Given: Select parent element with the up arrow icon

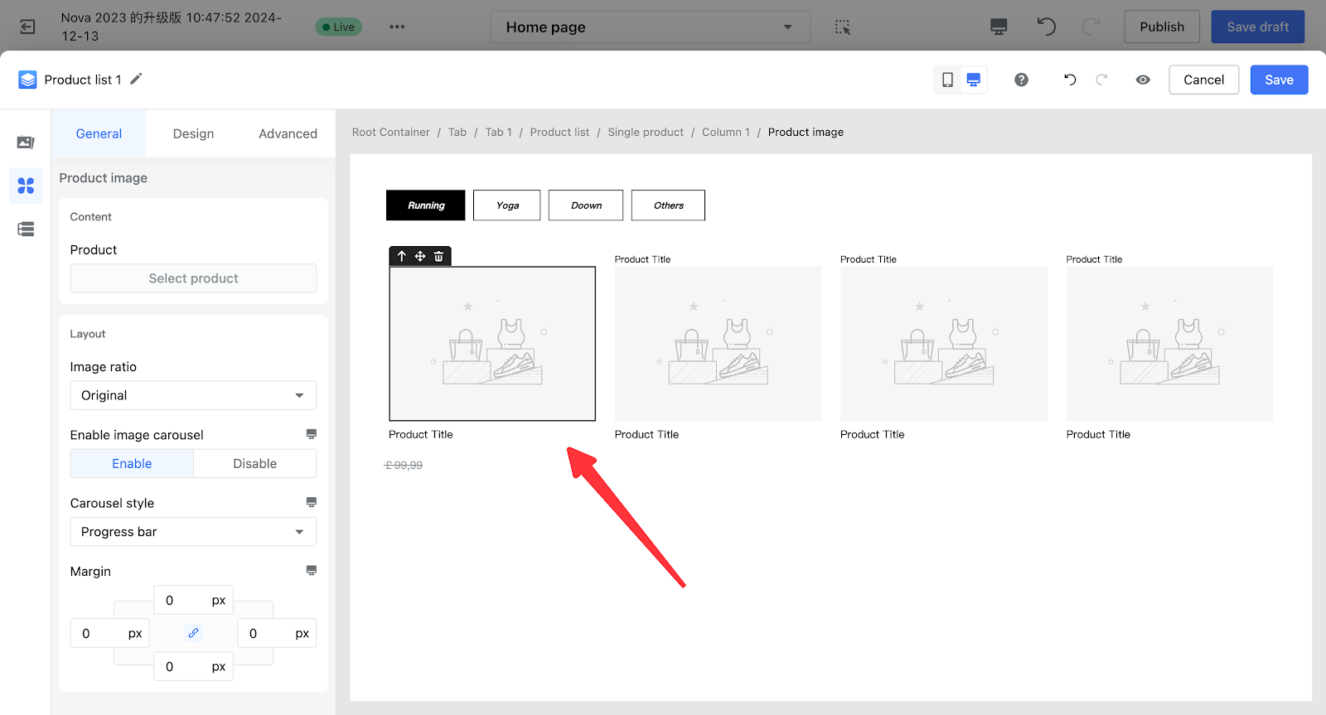Looking at the screenshot, I should (402, 256).
